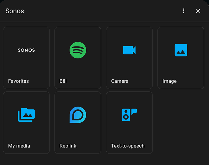This screenshot has height=165, width=209.
Task: Close the Sonos media browser dialog
Action: point(198,11)
